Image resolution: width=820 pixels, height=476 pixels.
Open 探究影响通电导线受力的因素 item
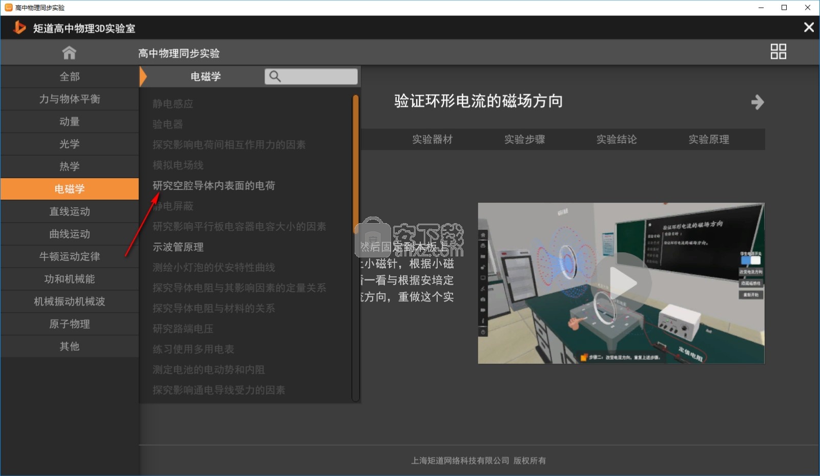tap(219, 390)
